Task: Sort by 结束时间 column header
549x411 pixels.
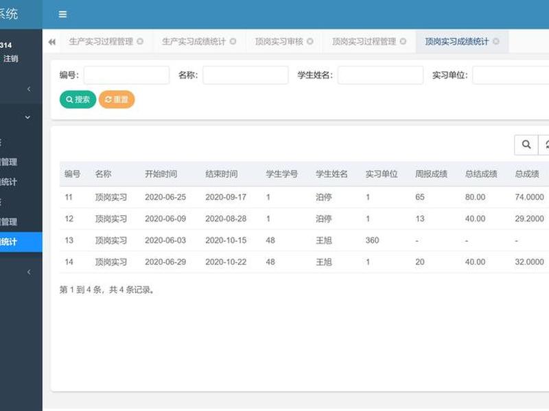Action: [221, 174]
